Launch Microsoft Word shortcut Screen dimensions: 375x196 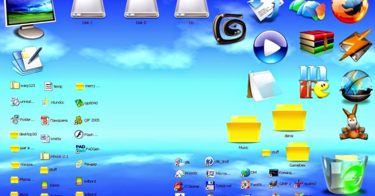tap(210, 173)
